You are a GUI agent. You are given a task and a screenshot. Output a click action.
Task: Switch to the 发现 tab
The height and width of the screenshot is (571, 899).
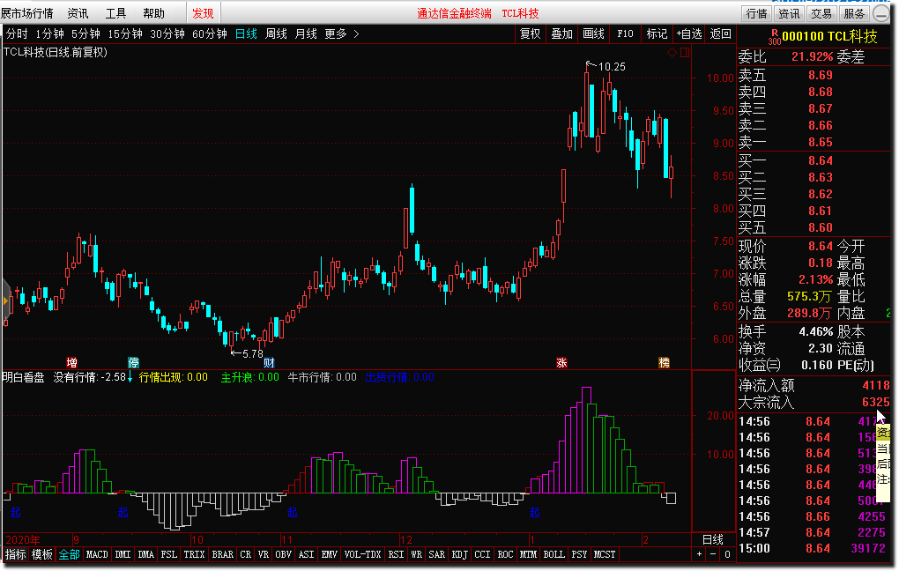click(x=203, y=13)
